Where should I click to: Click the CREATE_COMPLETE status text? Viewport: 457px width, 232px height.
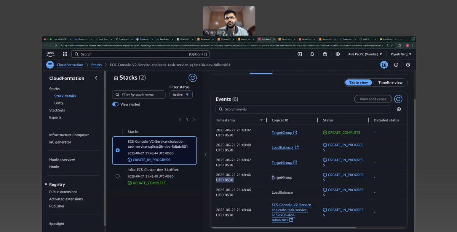344,133
